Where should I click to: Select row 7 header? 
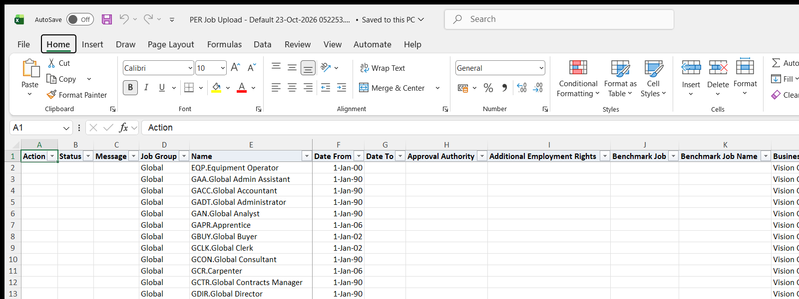point(12,225)
